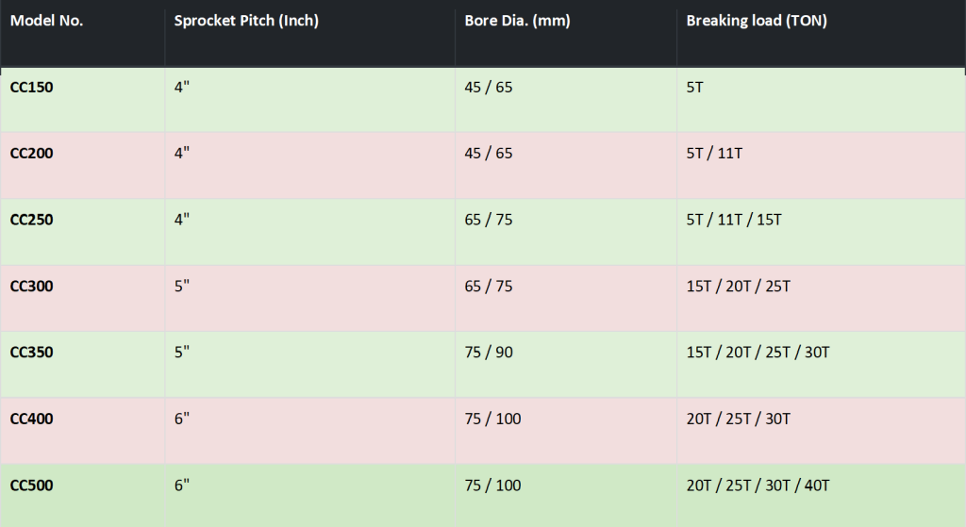Click the 20T / 25T / 30T / 40T cell
The image size is (966, 527).
pyautogui.click(x=758, y=486)
